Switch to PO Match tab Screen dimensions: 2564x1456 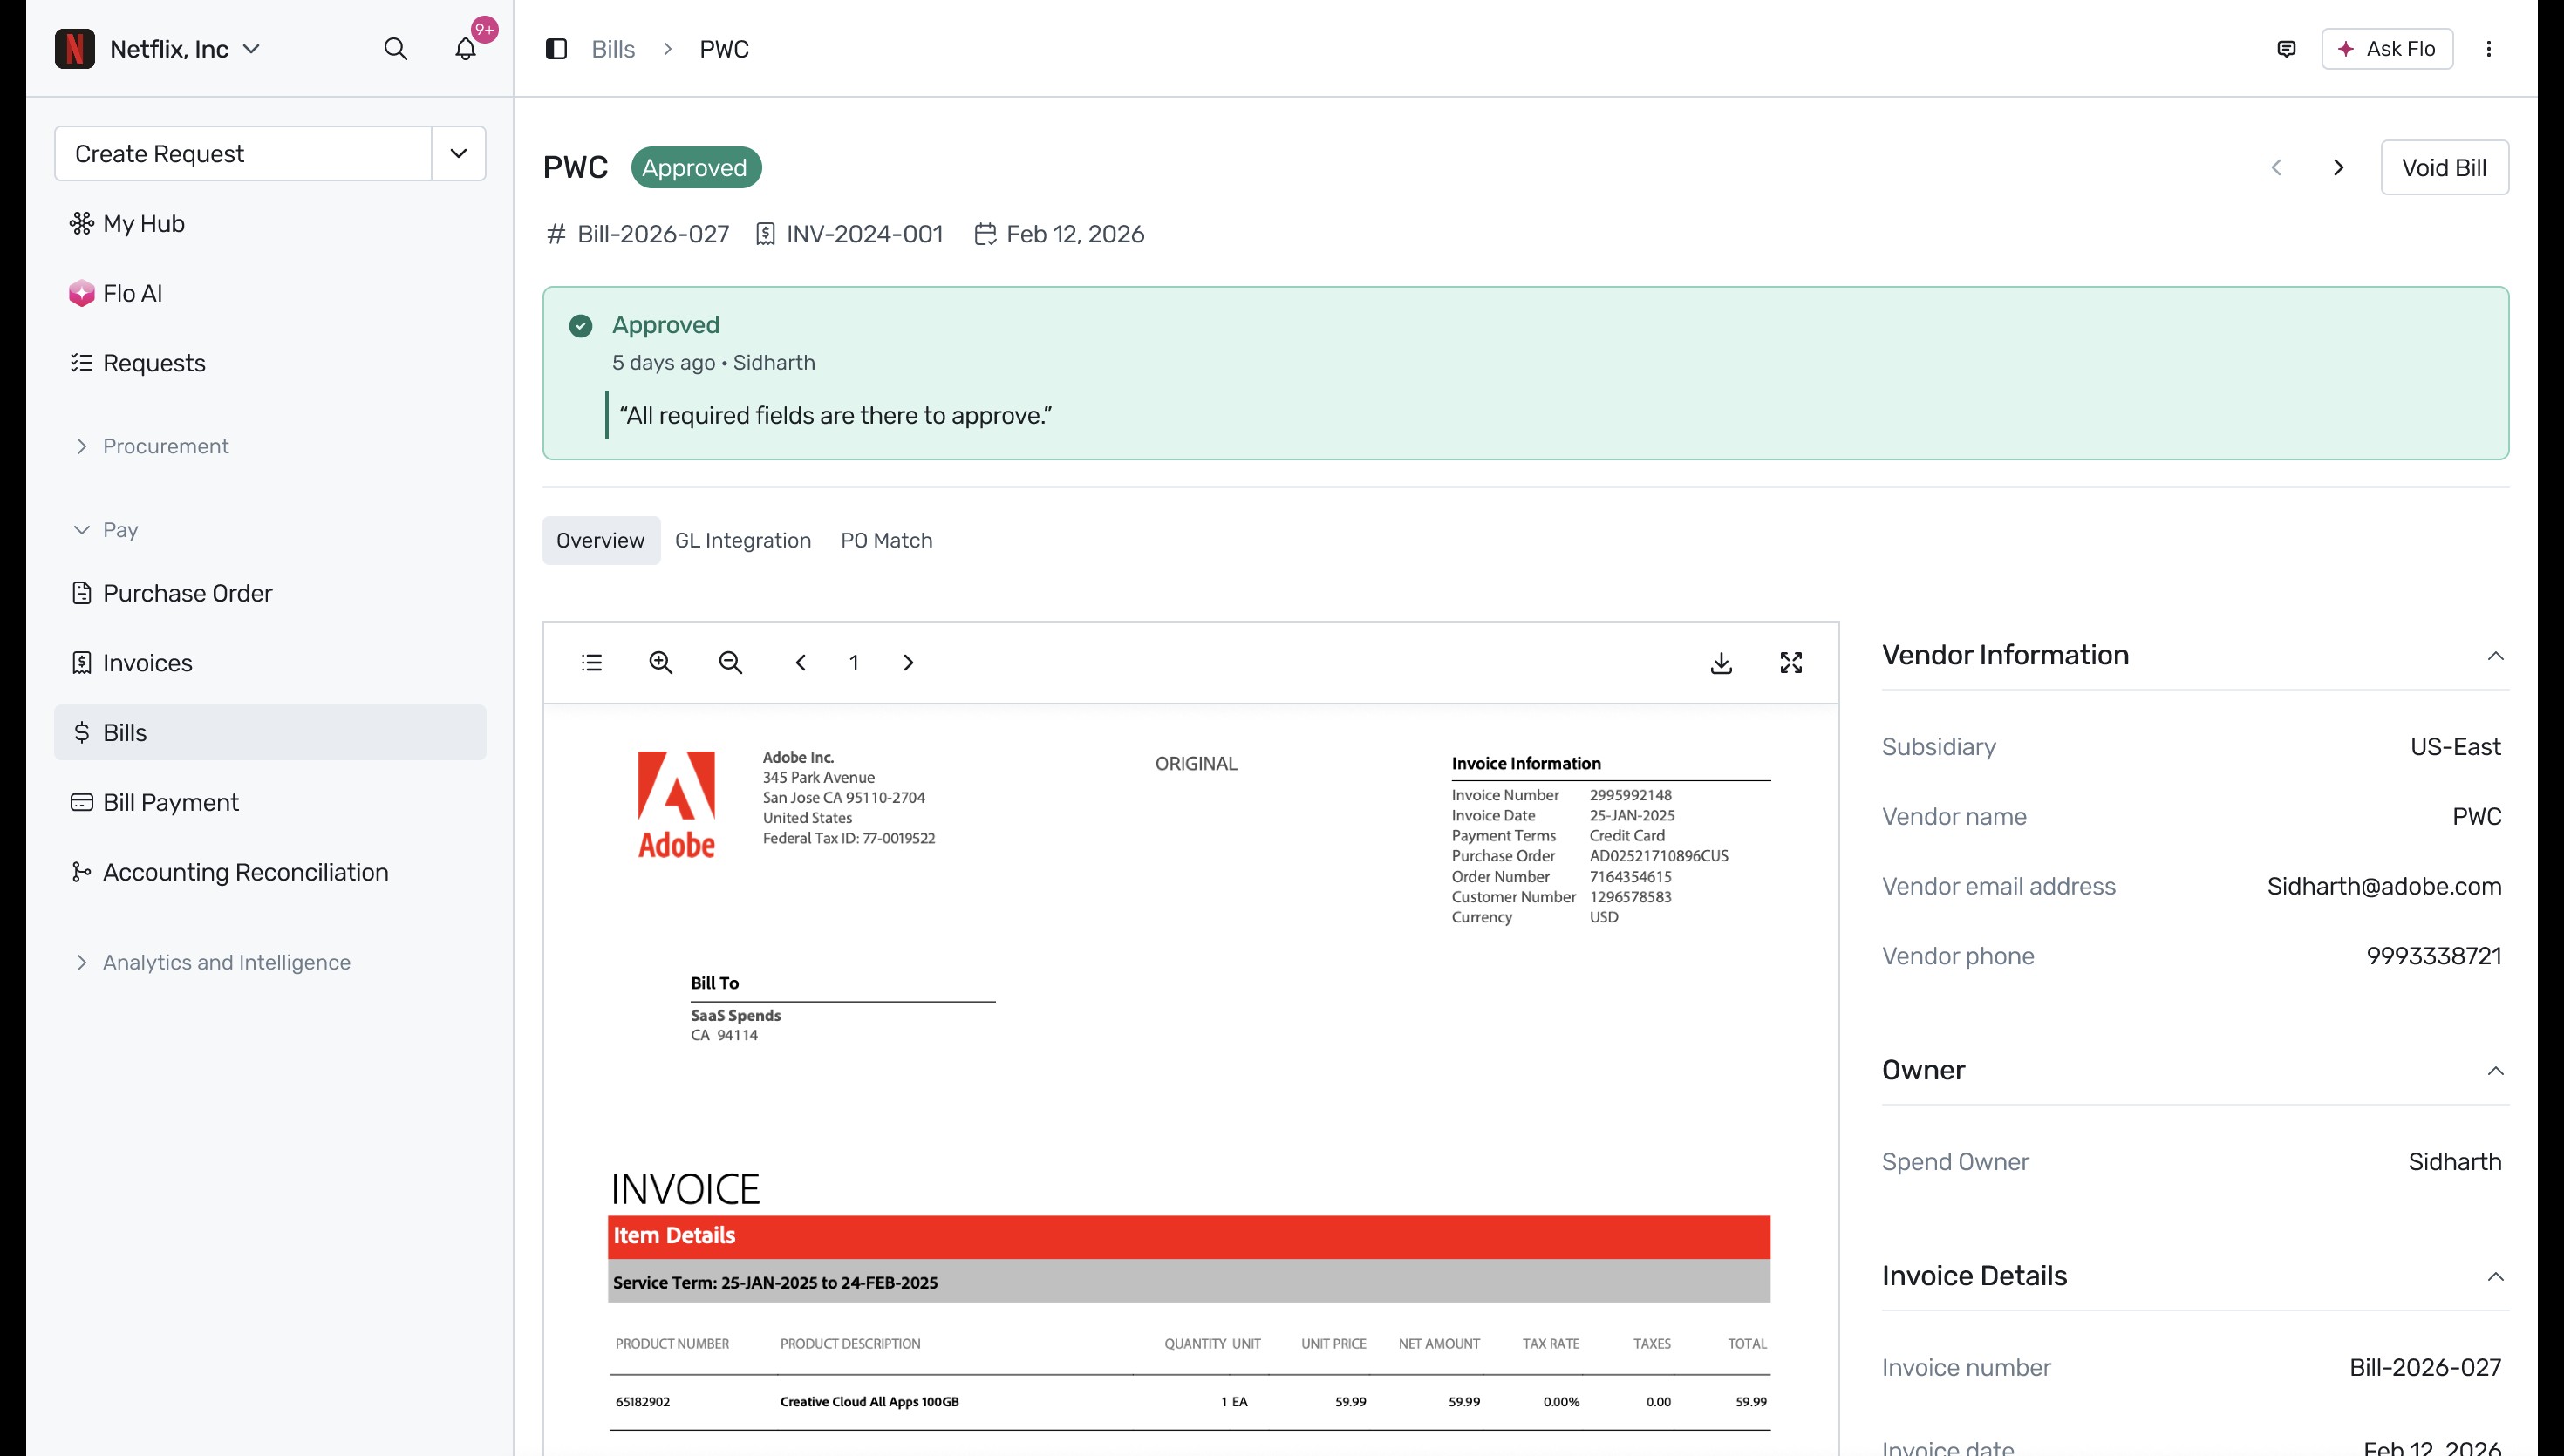[x=887, y=541]
